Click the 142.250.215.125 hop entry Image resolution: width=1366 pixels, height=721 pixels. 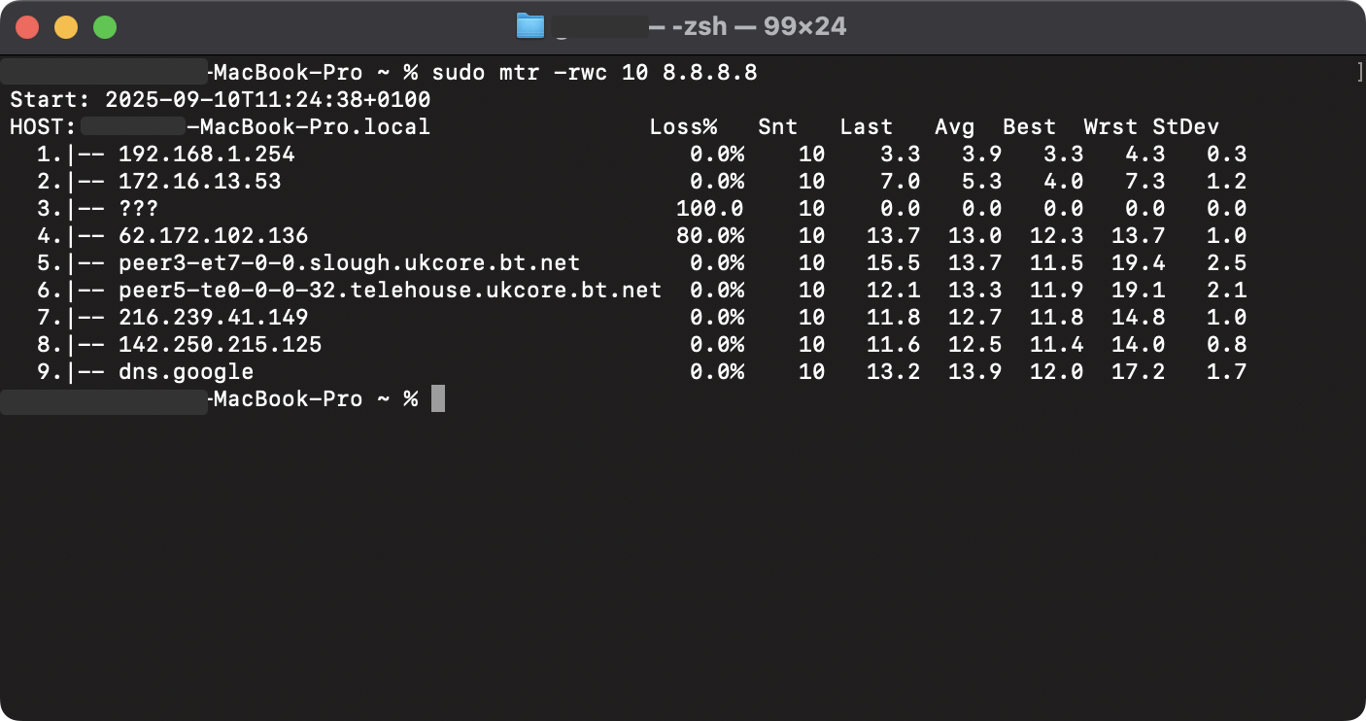click(x=219, y=344)
